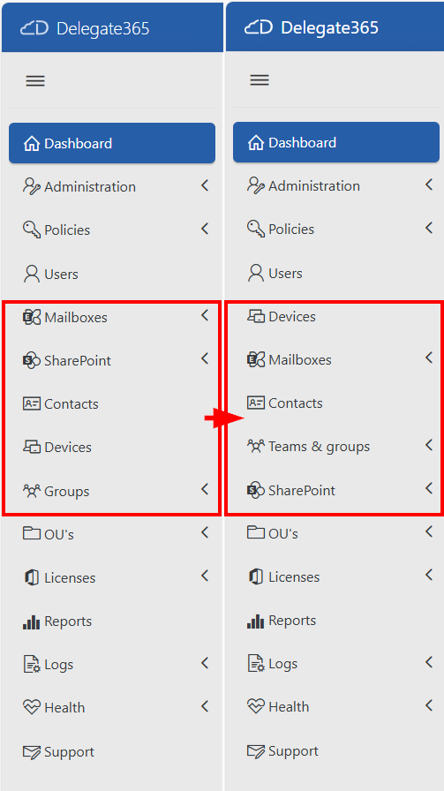Click the Mailboxes Exchange icon in the left-hand menu
This screenshot has width=444, height=791.
(x=32, y=317)
